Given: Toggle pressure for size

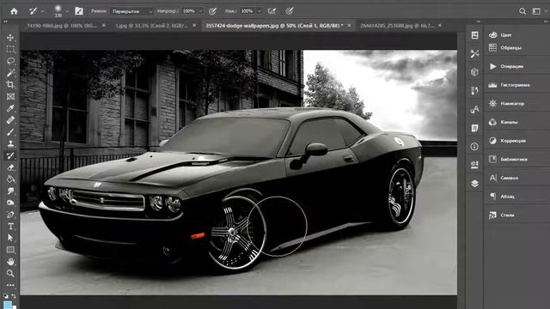Looking at the screenshot, I should (290, 11).
